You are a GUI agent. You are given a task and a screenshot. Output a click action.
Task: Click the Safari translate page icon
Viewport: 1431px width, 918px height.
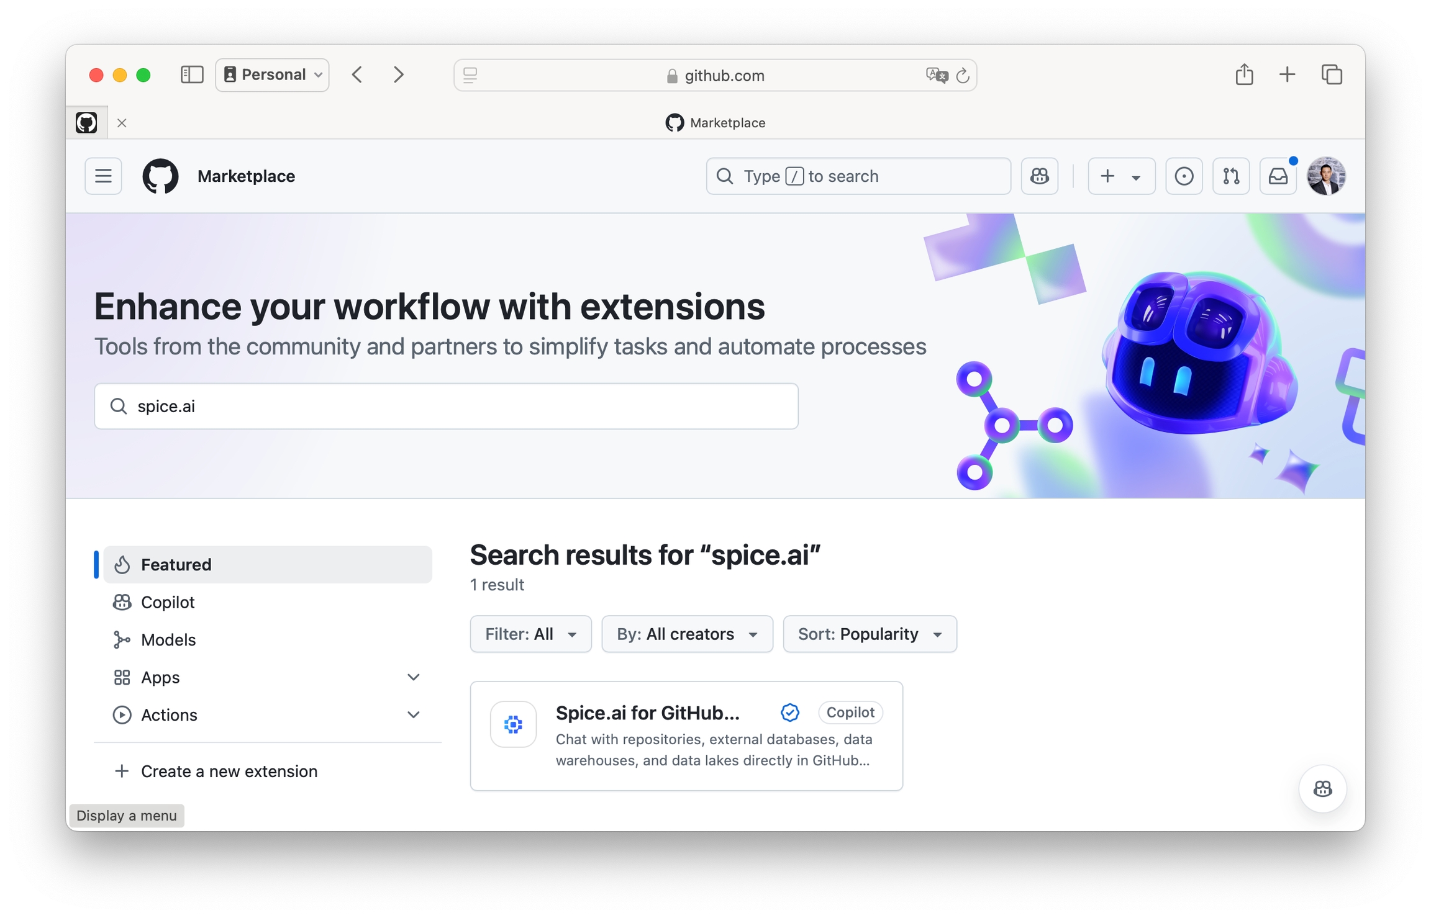click(x=936, y=75)
